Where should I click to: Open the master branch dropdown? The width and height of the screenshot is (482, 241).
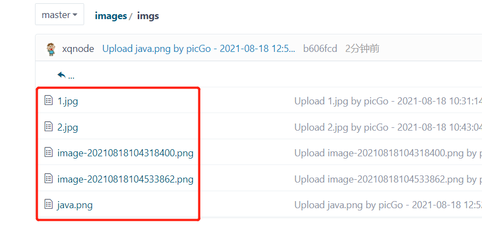click(x=60, y=14)
